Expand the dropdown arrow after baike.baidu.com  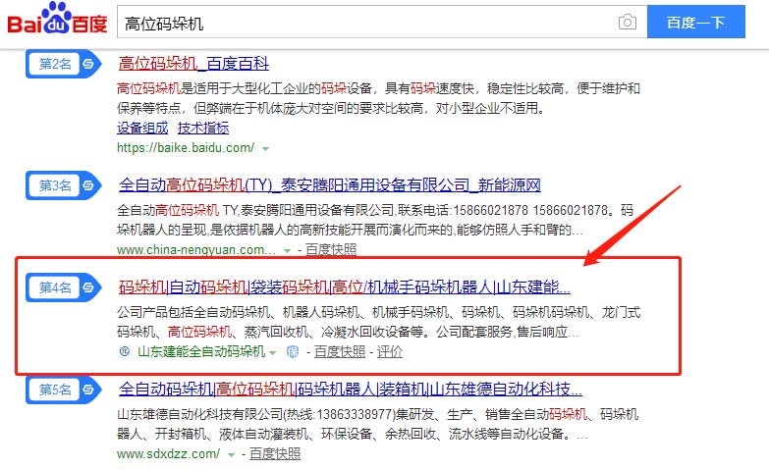pos(264,149)
